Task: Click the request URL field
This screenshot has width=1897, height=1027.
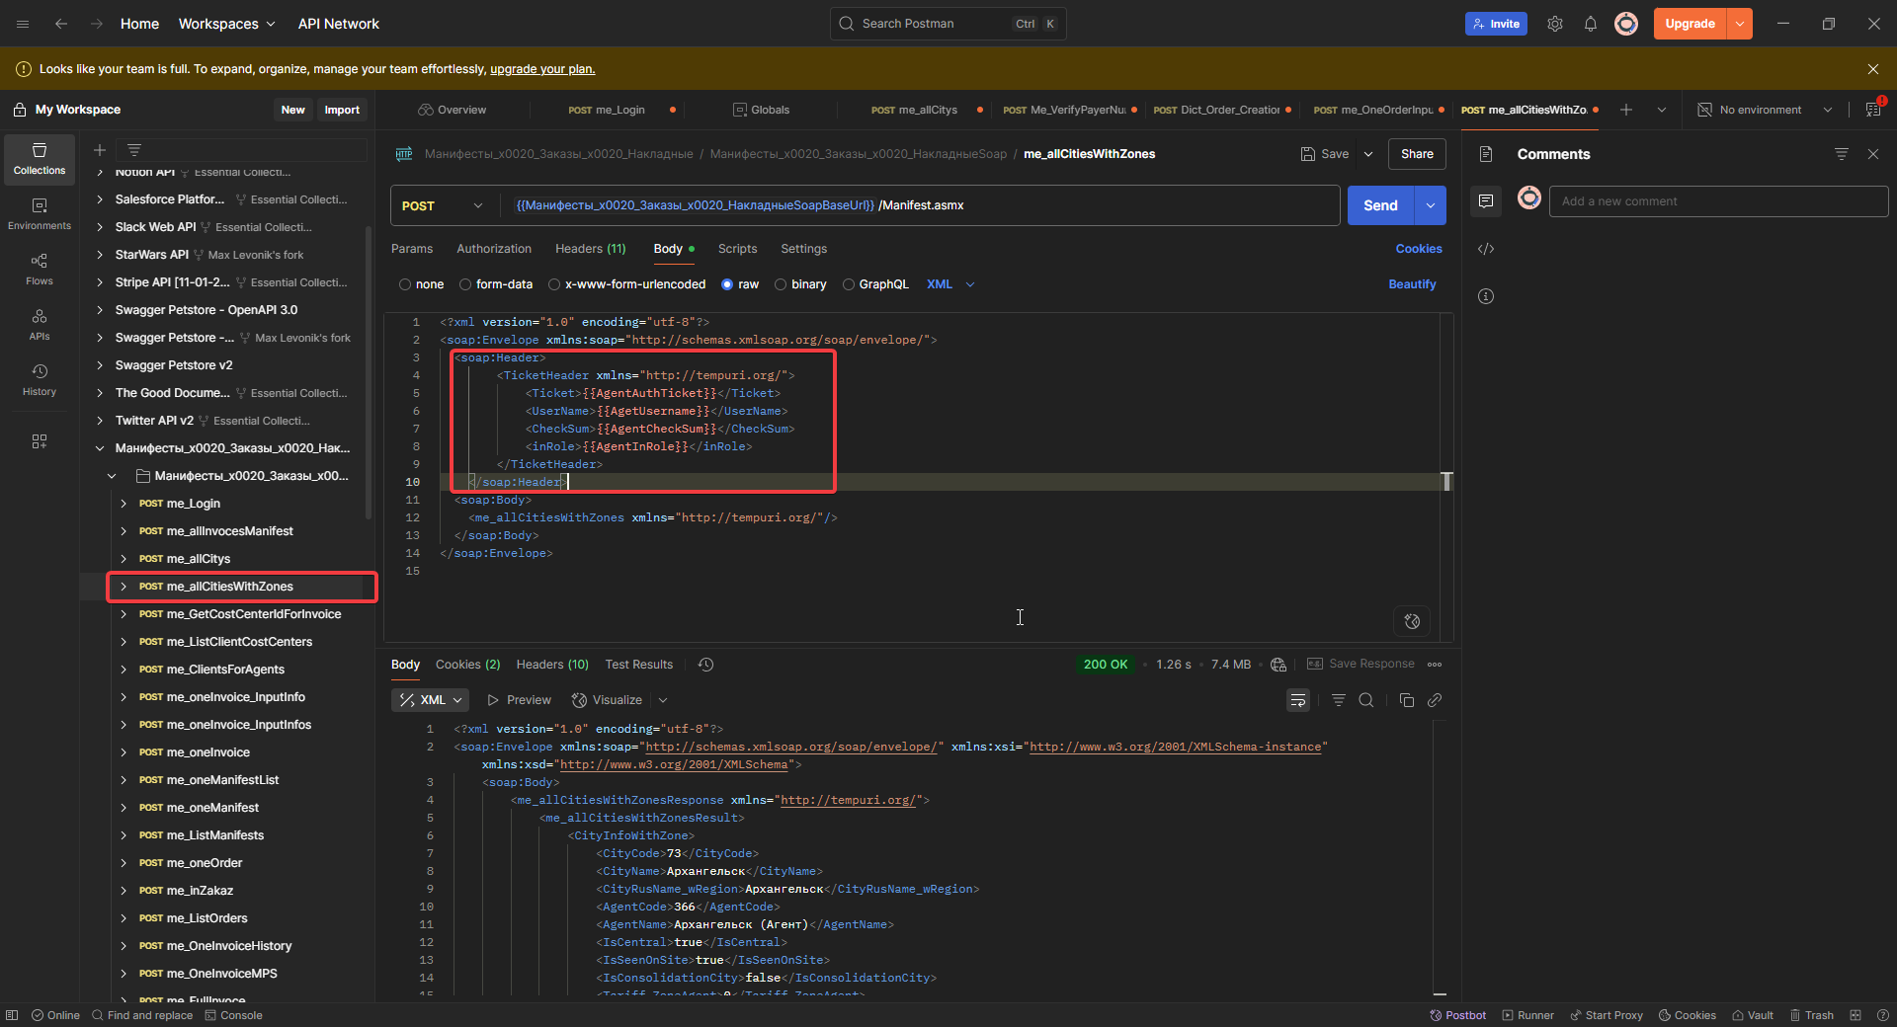Action: pyautogui.click(x=921, y=205)
